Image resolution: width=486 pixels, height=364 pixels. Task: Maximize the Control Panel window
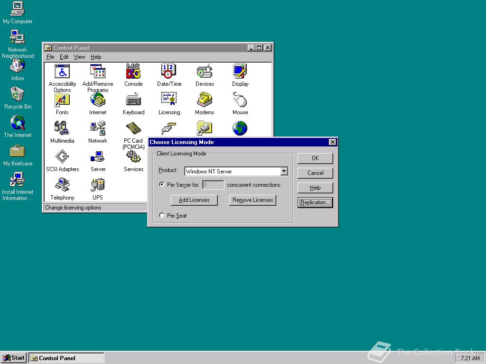click(259, 48)
